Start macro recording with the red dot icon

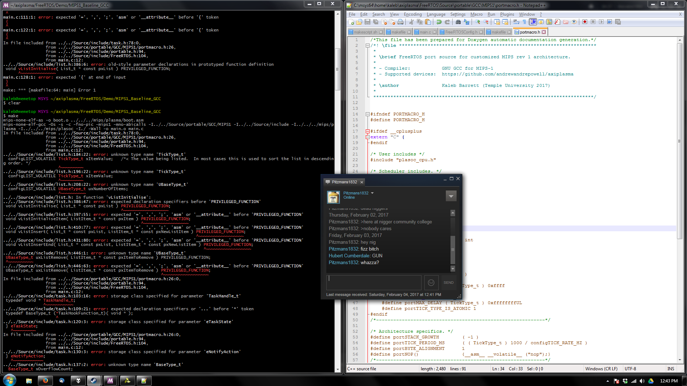tap(585, 22)
